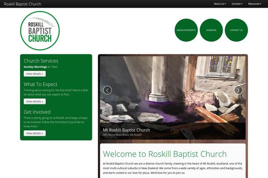
Task: Expand the Connect dropdown menu
Action: [x=237, y=4]
